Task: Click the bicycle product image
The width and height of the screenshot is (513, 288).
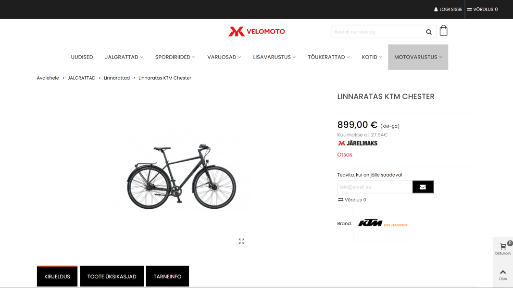Action: [182, 176]
